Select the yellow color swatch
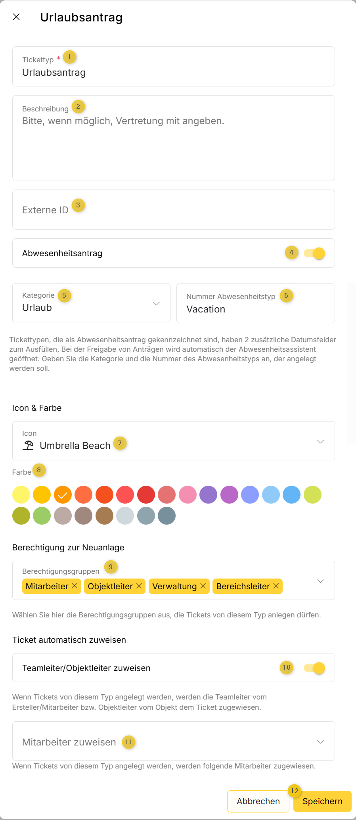This screenshot has height=822, width=356. tap(21, 494)
